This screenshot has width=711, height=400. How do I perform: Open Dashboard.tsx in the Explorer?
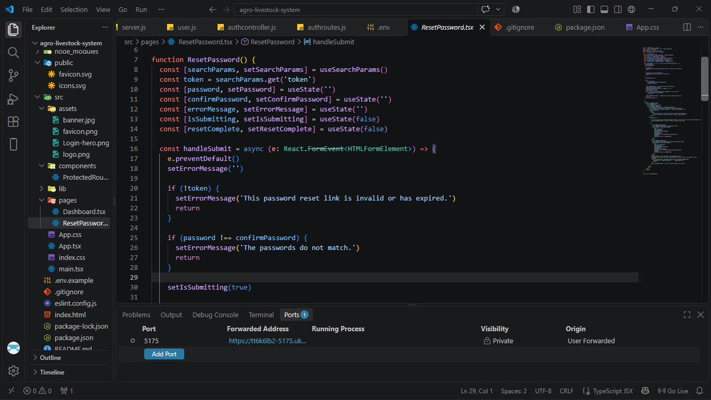click(84, 212)
